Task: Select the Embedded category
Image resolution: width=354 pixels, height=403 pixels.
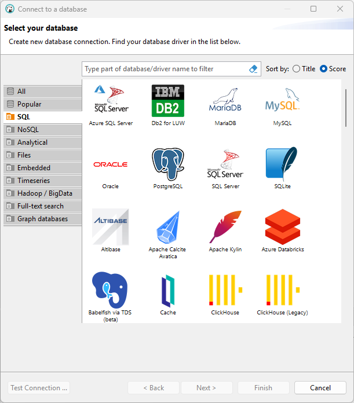Action: click(43, 168)
